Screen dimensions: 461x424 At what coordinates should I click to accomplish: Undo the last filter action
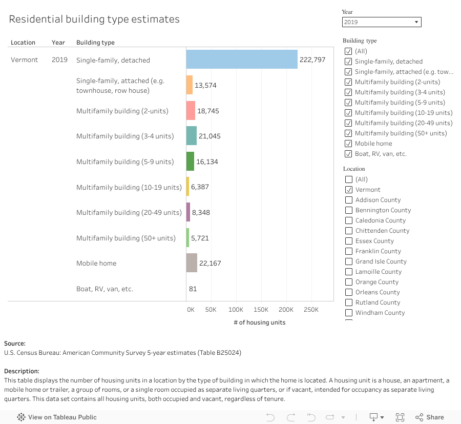(x=270, y=417)
